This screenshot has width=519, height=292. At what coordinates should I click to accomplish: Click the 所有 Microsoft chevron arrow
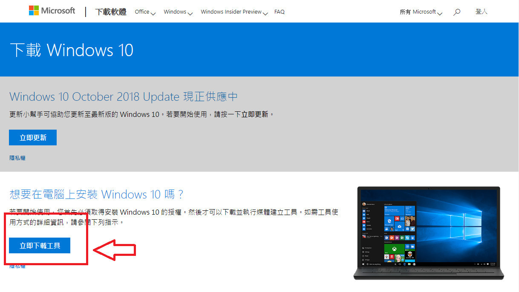pyautogui.click(x=440, y=14)
